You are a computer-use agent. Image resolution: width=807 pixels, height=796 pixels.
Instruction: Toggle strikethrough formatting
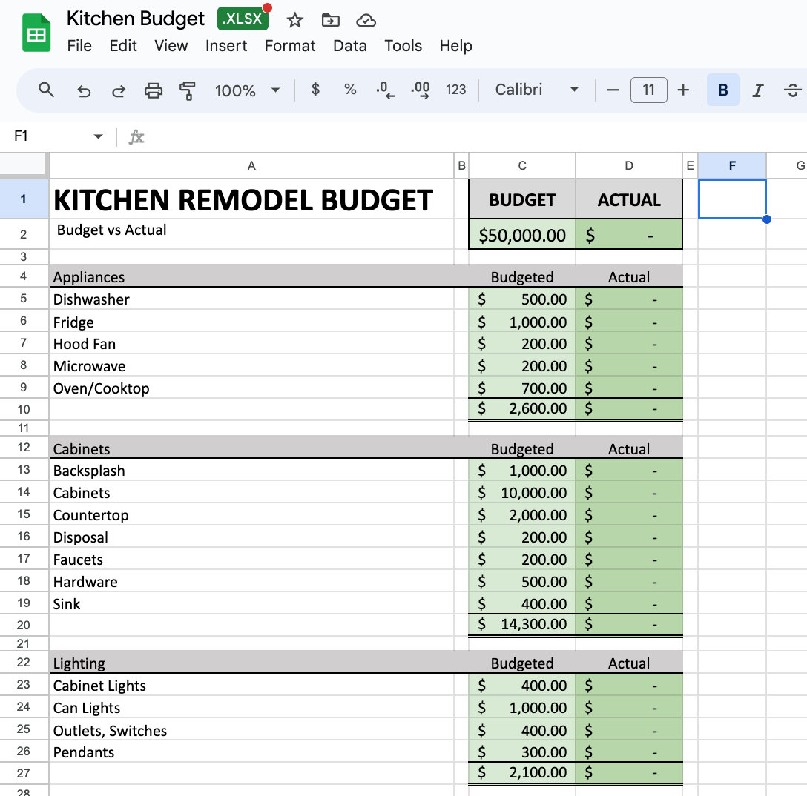791,90
